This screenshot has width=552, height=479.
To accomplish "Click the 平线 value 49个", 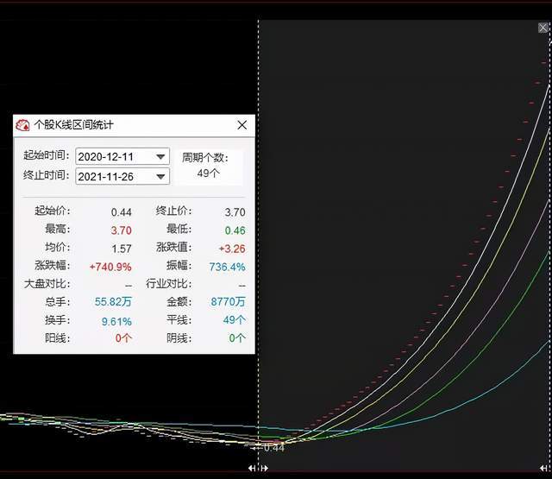I will point(235,320).
